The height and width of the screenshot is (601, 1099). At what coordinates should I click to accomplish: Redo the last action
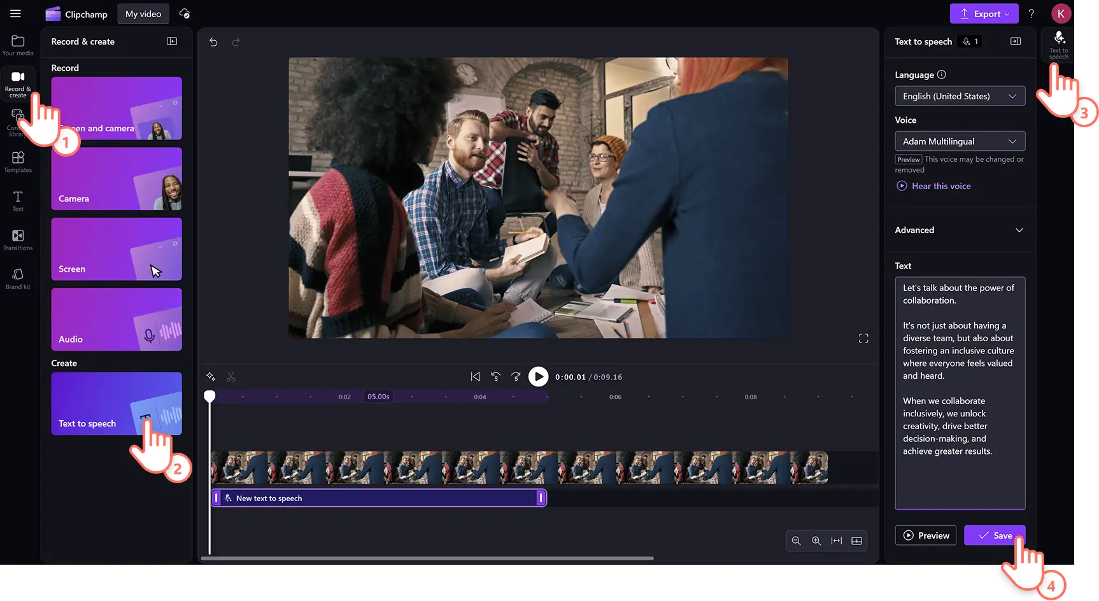(236, 42)
